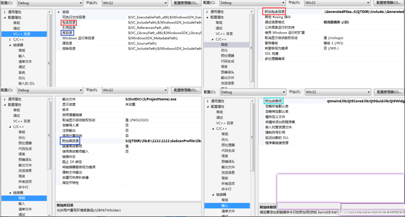
Task: Select the 程序集链接资源 property
Action: coord(277,143)
